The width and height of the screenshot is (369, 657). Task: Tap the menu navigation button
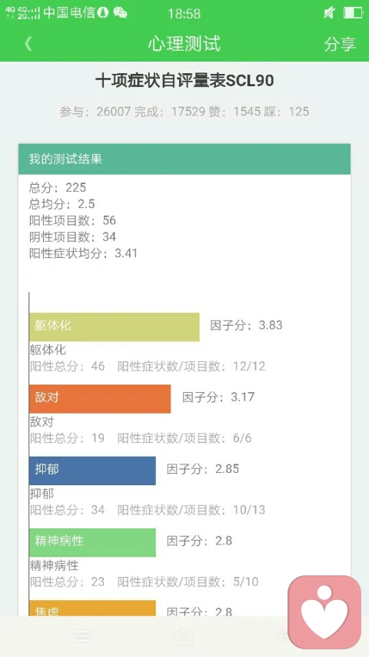pyautogui.click(x=83, y=636)
